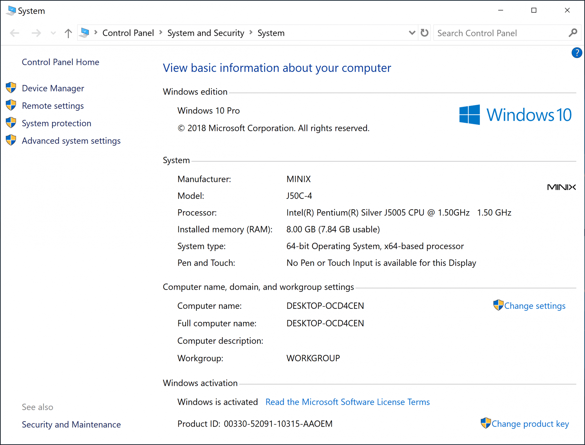Expand the chevron before Control Panel breadcrumb
This screenshot has width=585, height=445.
click(96, 32)
